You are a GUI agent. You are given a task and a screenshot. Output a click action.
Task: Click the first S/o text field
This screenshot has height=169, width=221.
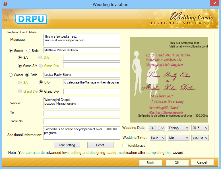[92, 58]
